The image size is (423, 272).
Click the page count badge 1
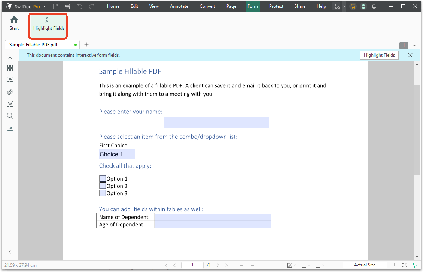pyautogui.click(x=404, y=45)
